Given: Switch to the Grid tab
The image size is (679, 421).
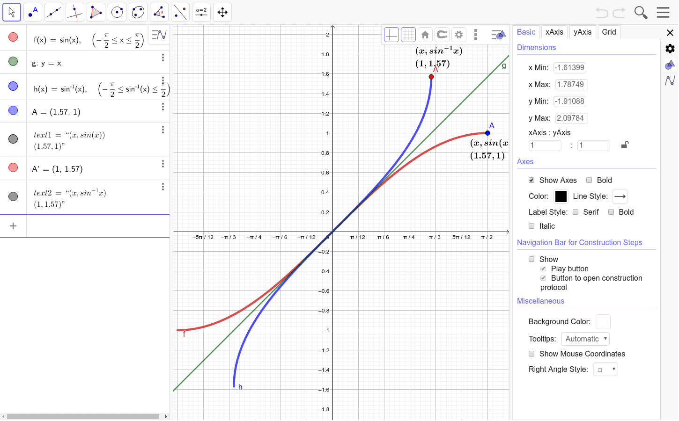Looking at the screenshot, I should click(609, 32).
